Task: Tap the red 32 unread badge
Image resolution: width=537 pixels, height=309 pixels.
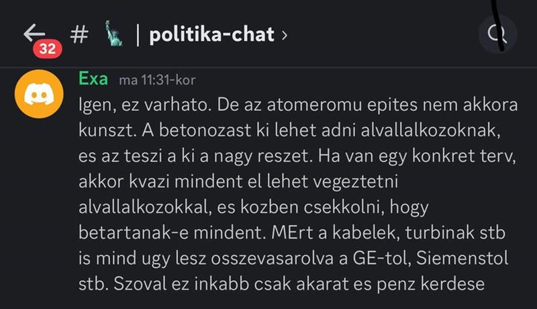Action: click(x=47, y=49)
